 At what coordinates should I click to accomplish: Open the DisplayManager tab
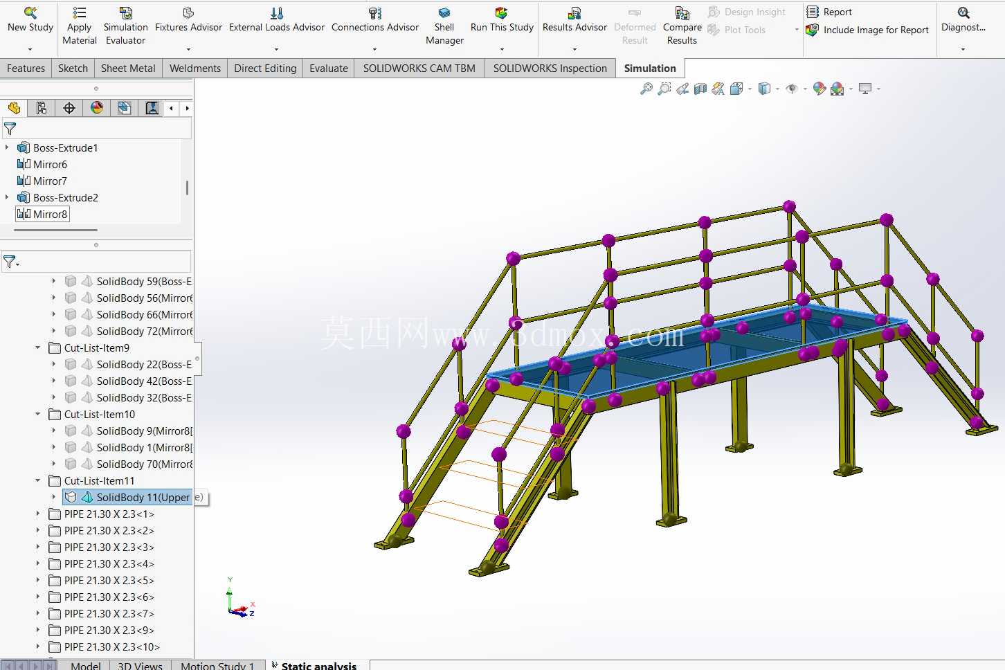(97, 108)
